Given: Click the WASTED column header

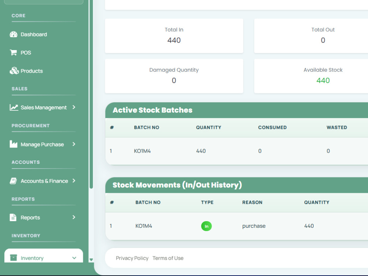Looking at the screenshot, I should click(x=337, y=127).
